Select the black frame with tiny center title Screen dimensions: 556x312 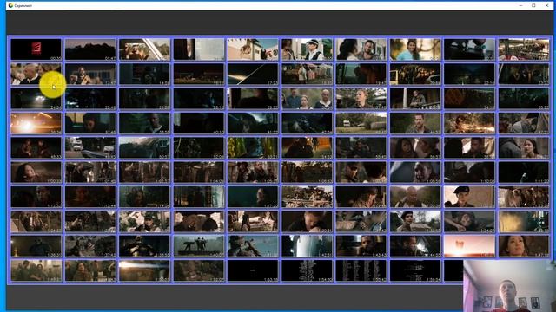tap(253, 270)
